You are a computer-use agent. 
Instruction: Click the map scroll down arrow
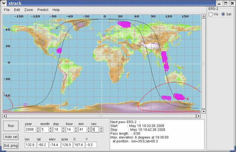204,111
